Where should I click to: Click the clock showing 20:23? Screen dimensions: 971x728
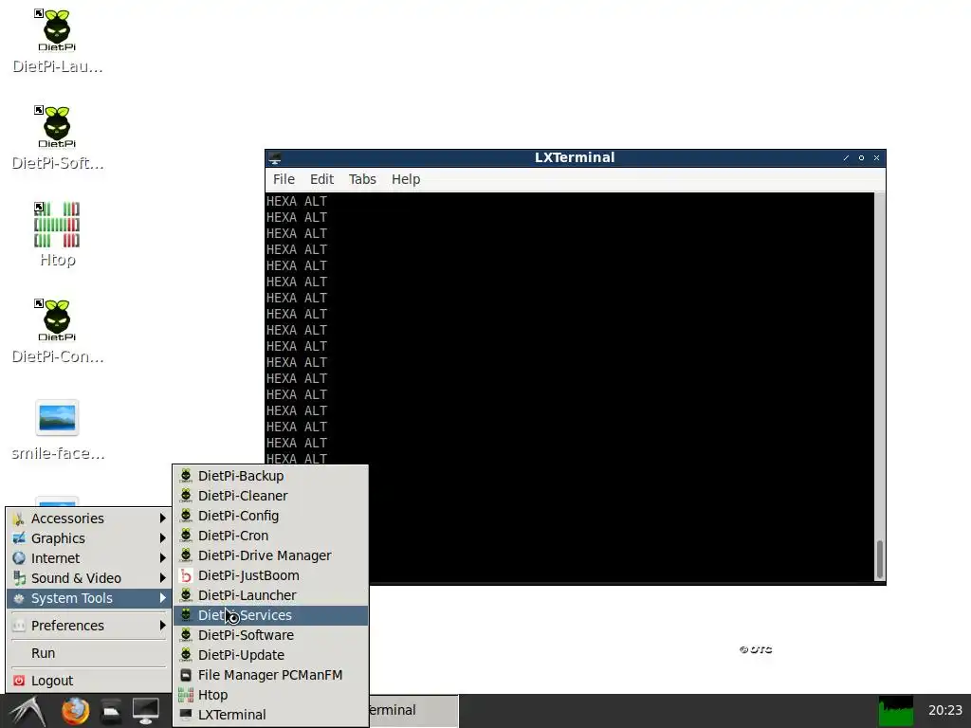coord(945,710)
